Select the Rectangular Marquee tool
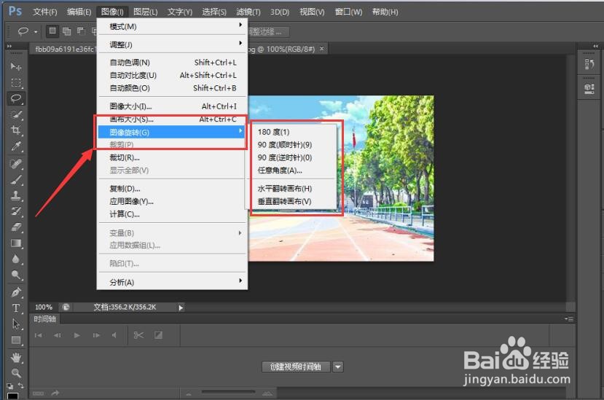The image size is (604, 400). (16, 83)
